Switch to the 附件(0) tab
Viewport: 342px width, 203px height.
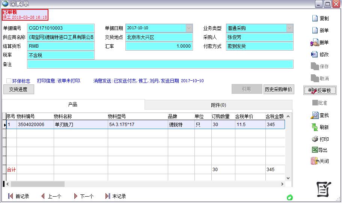tap(218, 105)
